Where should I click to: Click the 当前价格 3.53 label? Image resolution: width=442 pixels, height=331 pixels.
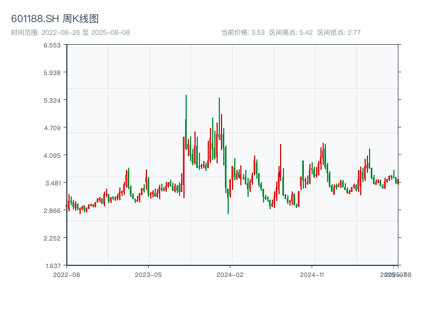pyautogui.click(x=243, y=33)
